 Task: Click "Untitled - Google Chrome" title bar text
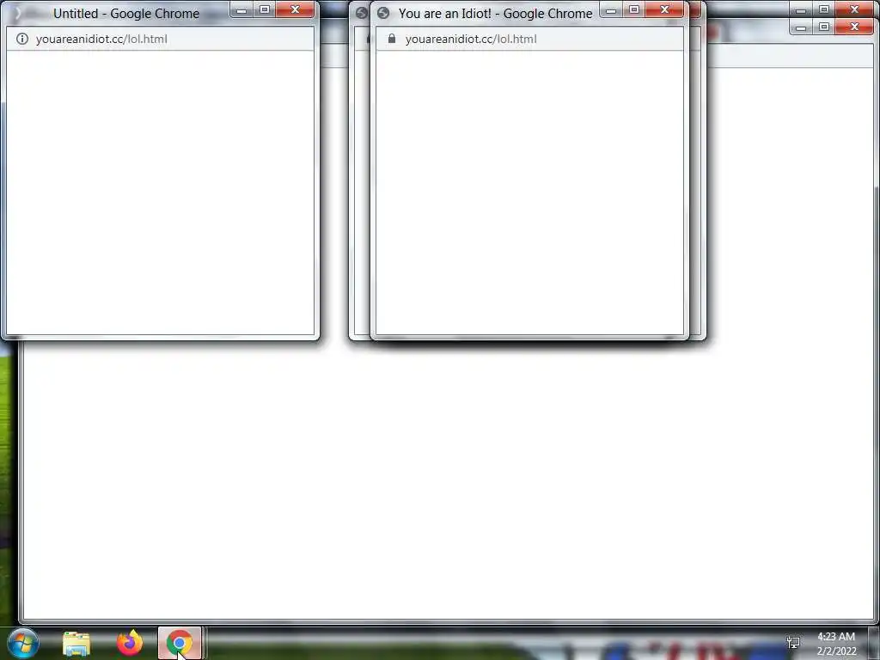point(126,14)
